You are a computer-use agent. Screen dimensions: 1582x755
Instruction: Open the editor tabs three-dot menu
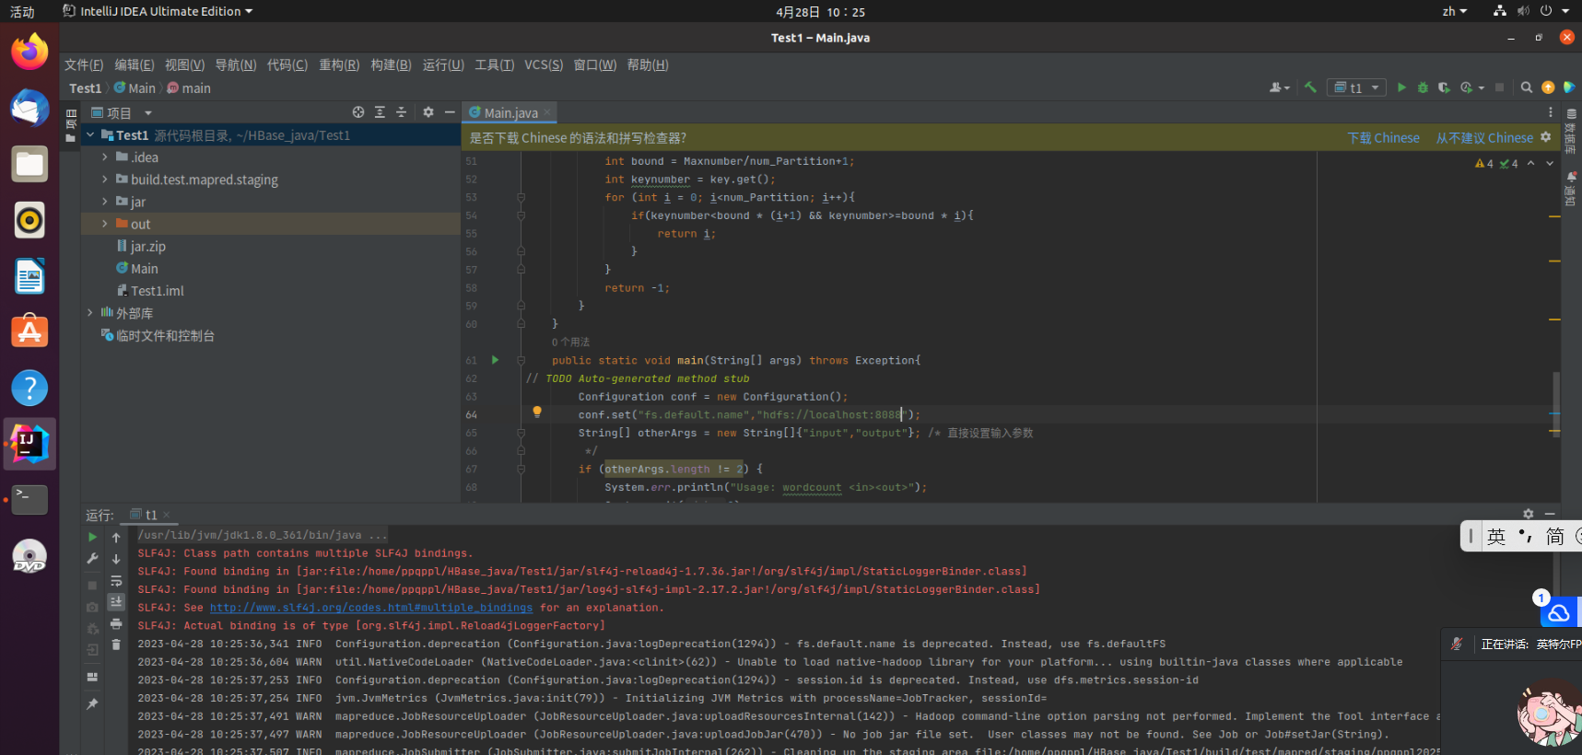pos(1551,112)
